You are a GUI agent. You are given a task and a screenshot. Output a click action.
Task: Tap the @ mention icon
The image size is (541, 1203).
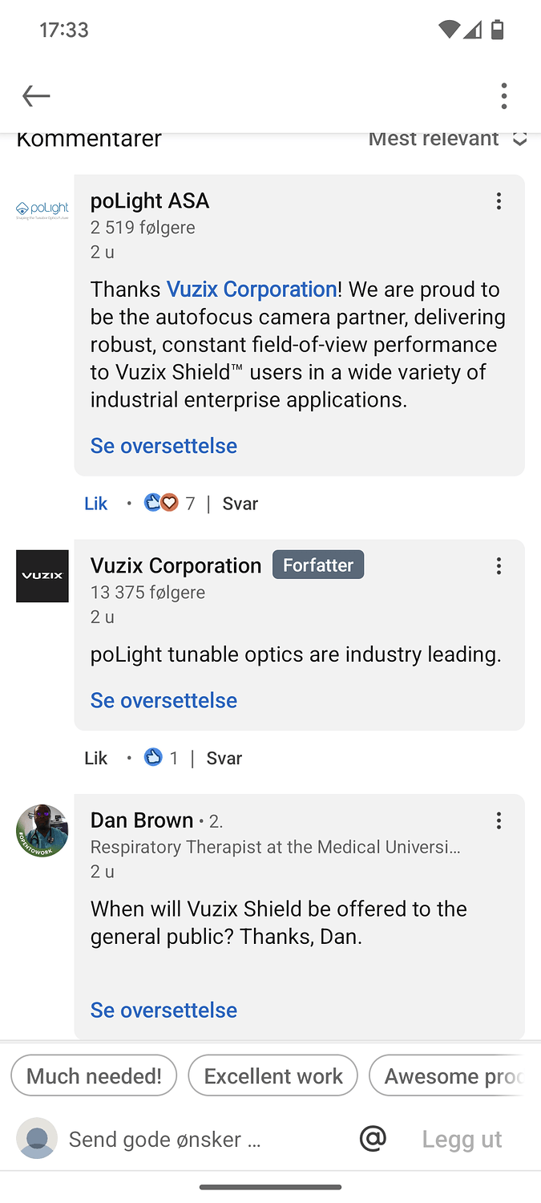coord(373,1138)
